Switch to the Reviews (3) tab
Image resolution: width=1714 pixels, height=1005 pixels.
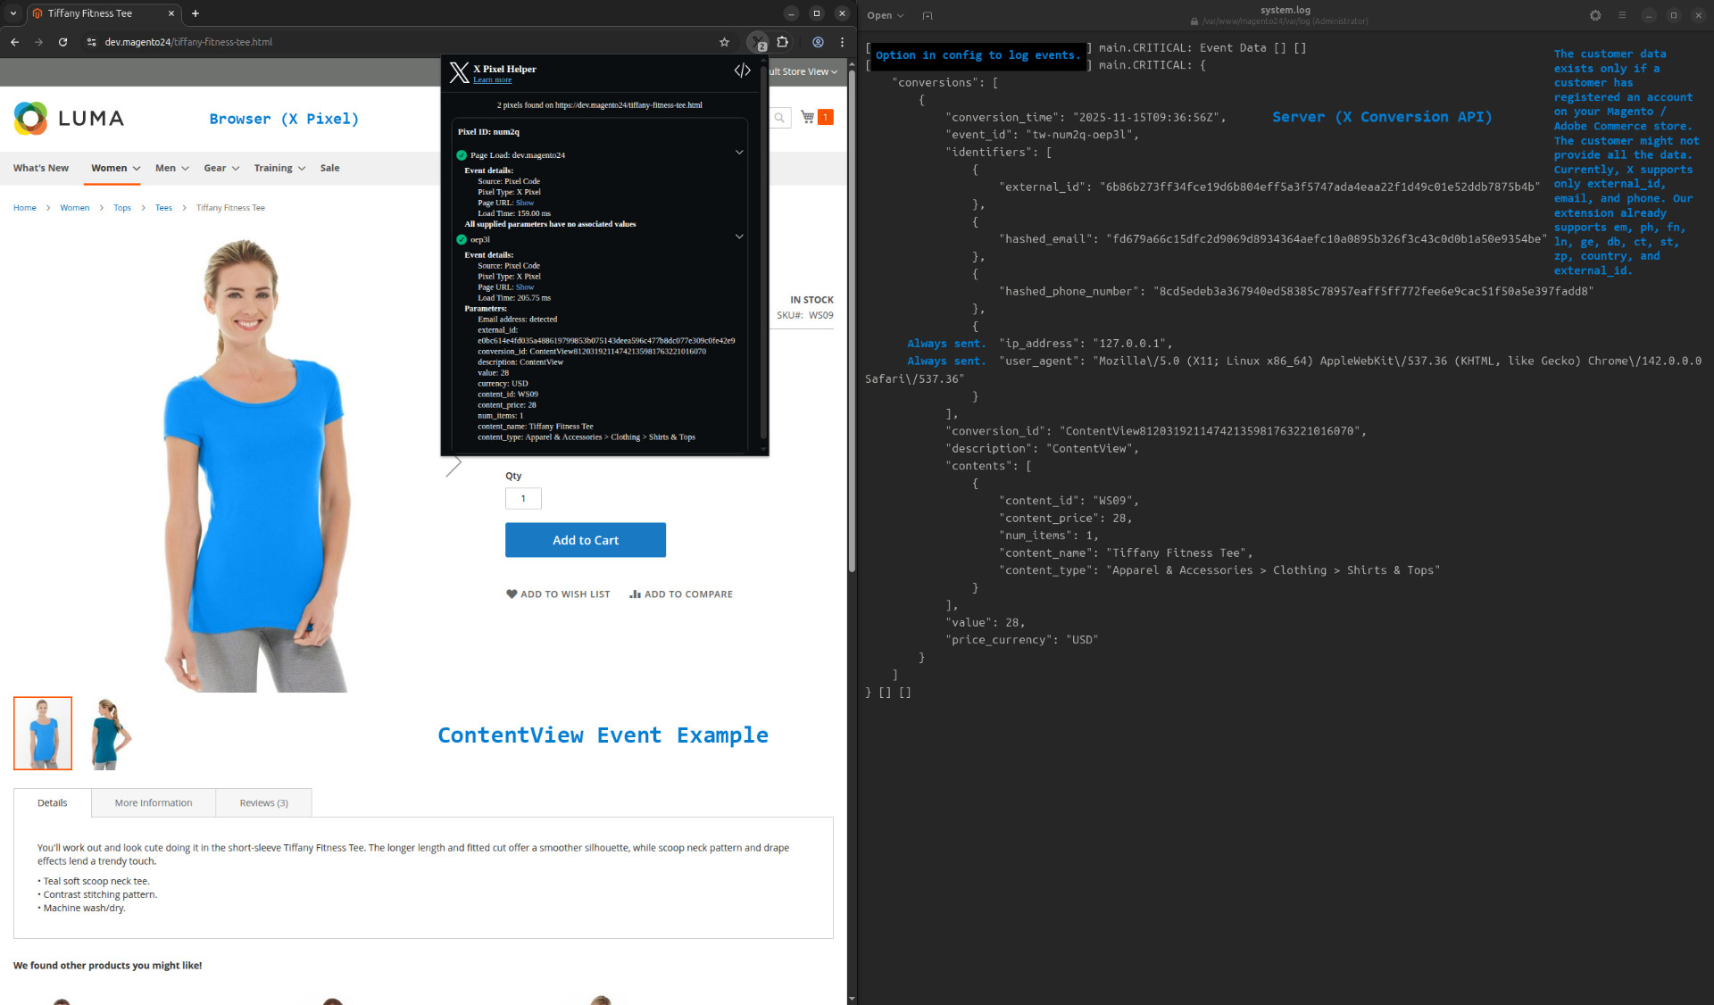click(x=263, y=802)
